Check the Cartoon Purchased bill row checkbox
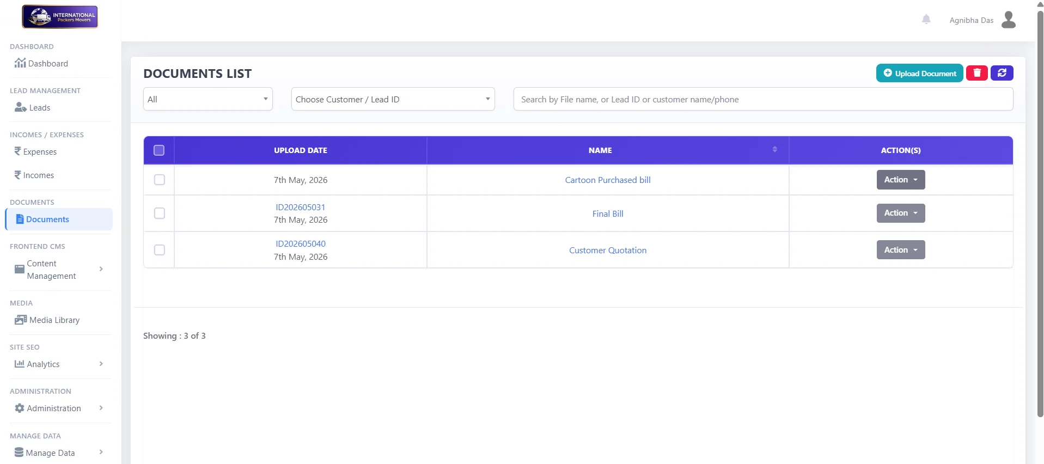 (160, 180)
